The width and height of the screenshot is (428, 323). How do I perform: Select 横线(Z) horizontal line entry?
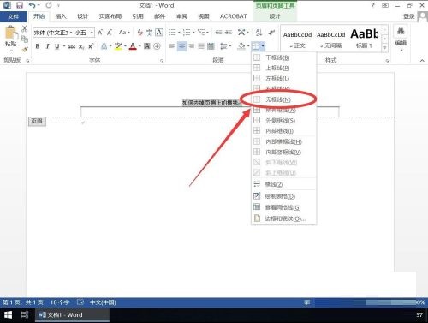coord(283,184)
